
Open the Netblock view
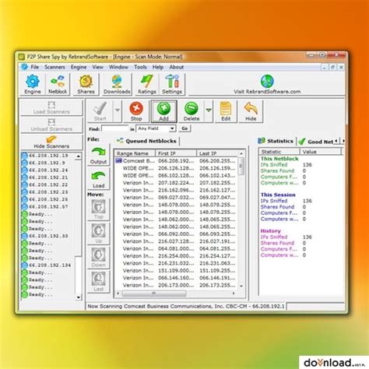click(x=58, y=84)
